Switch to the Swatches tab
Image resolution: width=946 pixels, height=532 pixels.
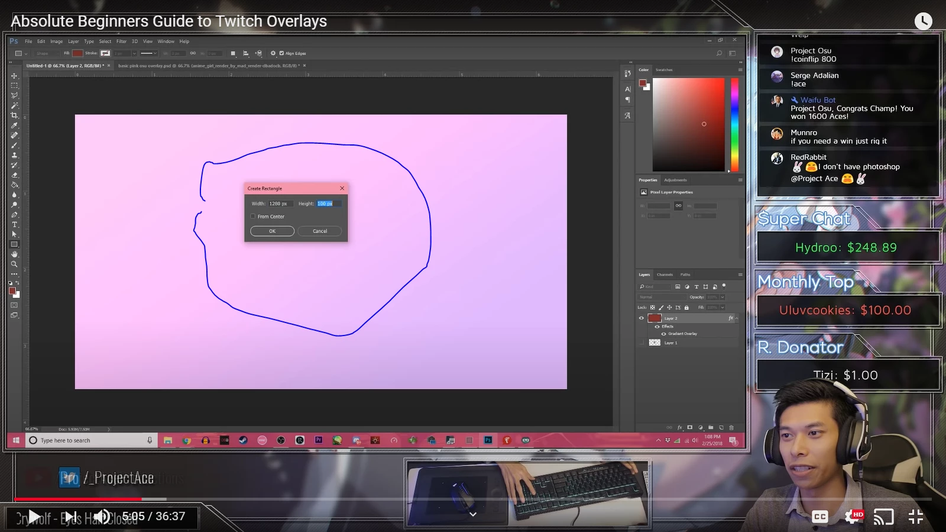[664, 70]
